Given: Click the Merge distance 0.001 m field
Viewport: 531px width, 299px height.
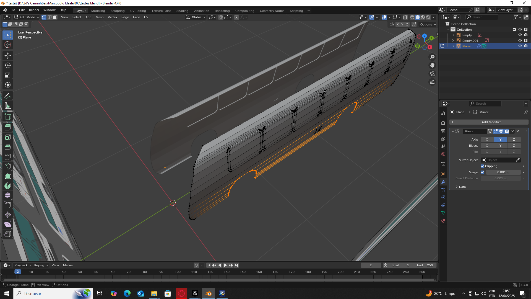Looking at the screenshot, I should tap(503, 172).
